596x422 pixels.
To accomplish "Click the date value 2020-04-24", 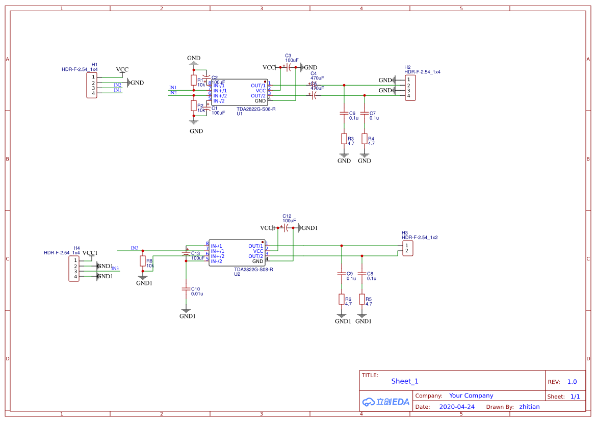I will tap(457, 407).
